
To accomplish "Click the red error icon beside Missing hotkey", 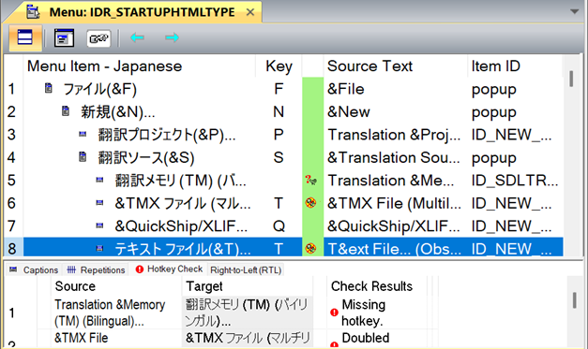I will 334,313.
